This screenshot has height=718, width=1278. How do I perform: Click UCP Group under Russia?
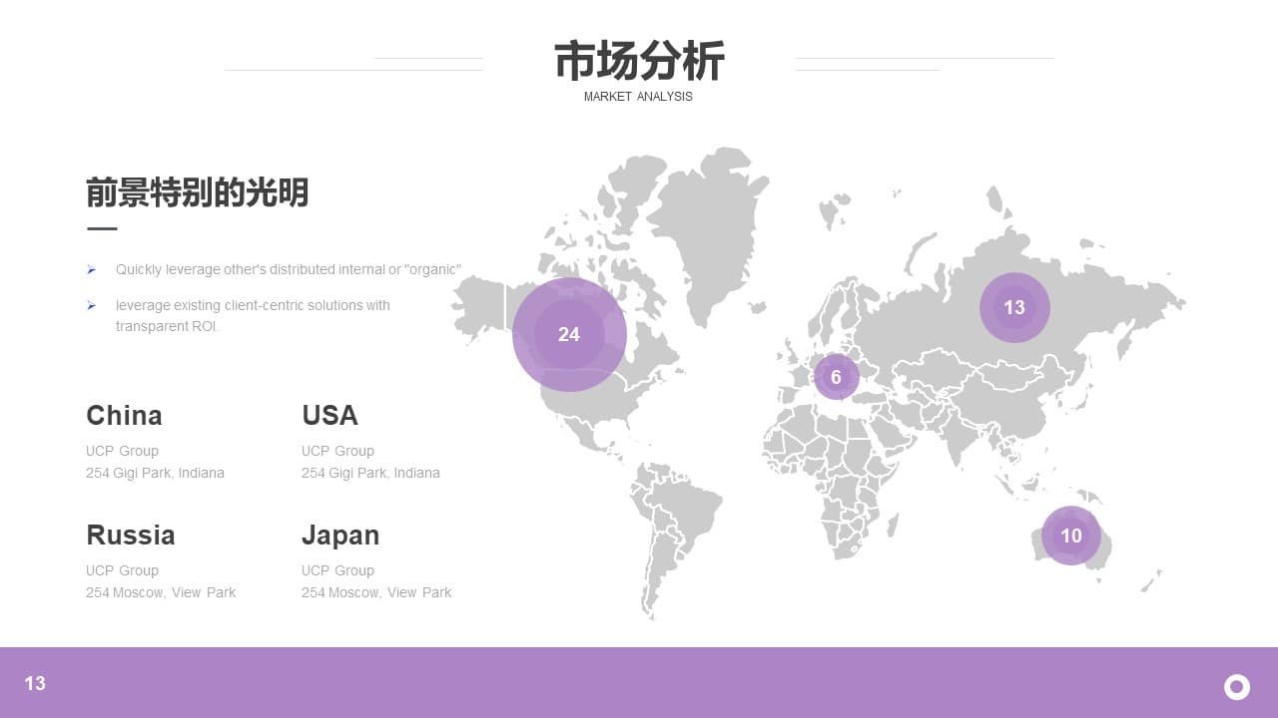122,570
